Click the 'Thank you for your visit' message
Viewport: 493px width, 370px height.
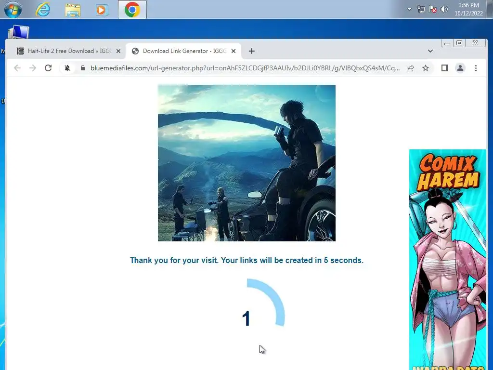click(x=246, y=261)
